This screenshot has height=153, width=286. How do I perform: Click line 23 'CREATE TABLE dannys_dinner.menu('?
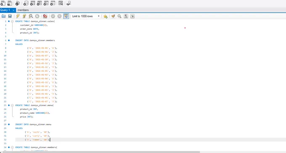point(34,105)
